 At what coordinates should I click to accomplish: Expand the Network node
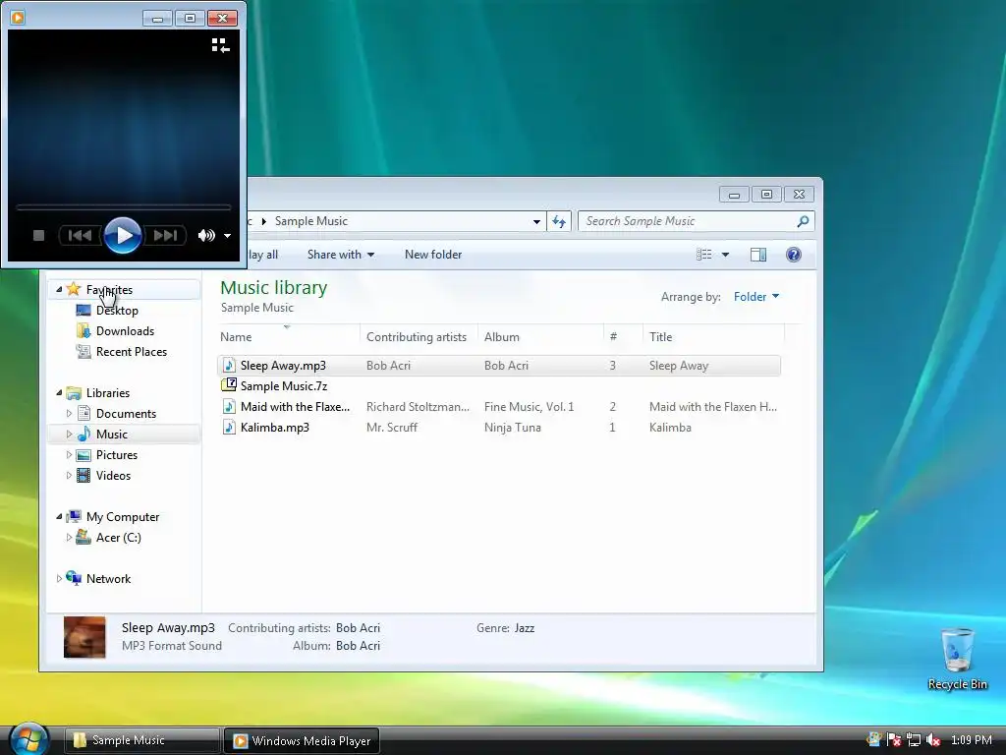point(59,579)
